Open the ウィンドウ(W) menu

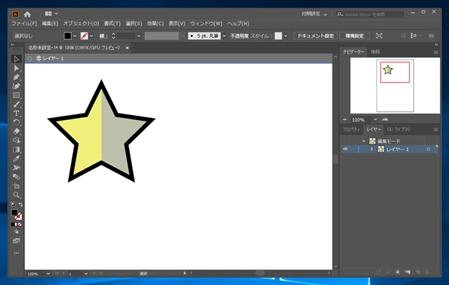point(206,23)
